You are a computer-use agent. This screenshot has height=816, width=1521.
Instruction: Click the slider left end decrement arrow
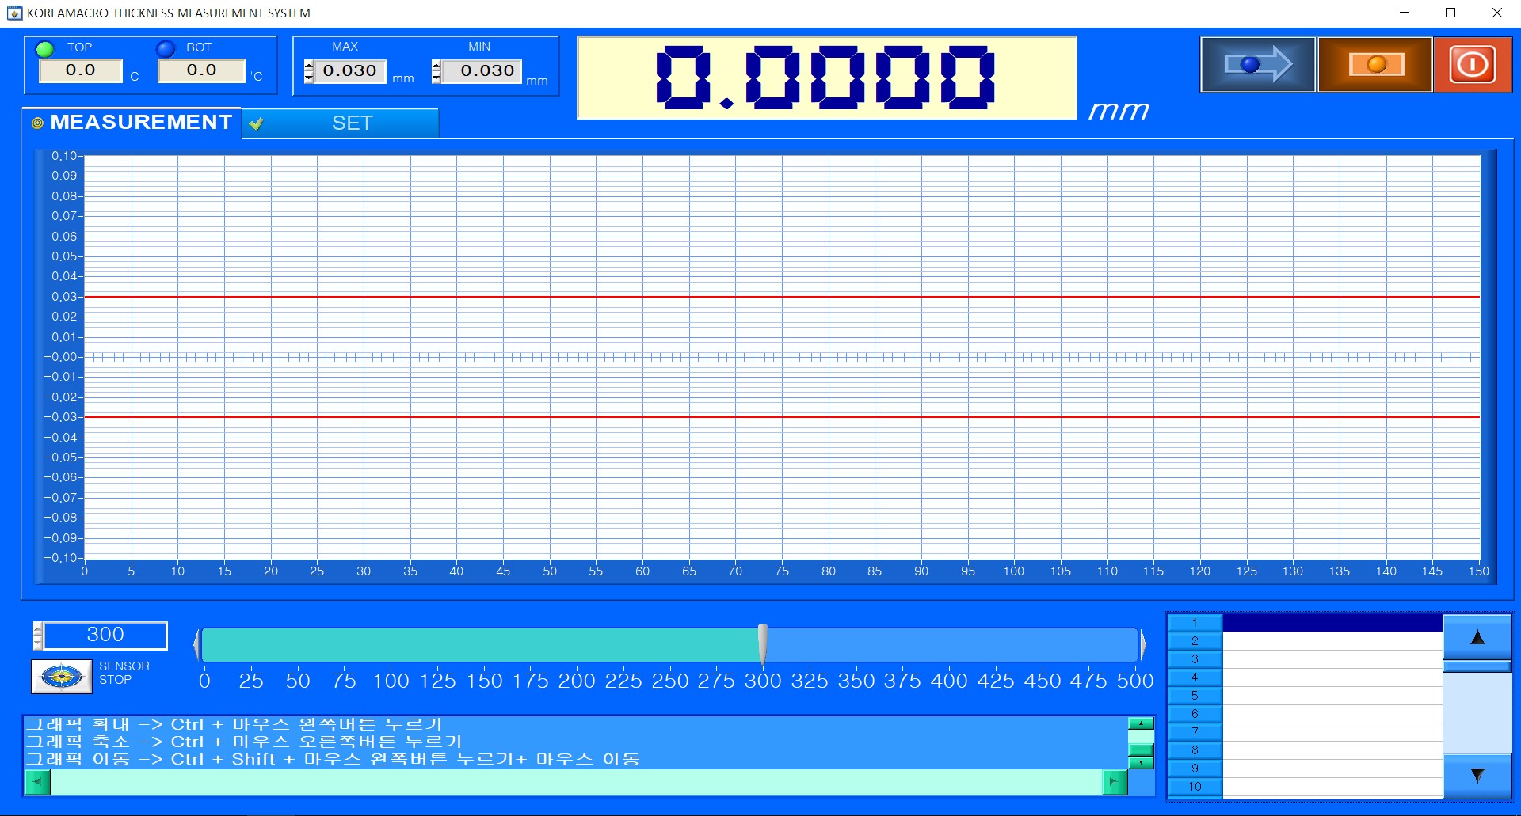click(196, 645)
